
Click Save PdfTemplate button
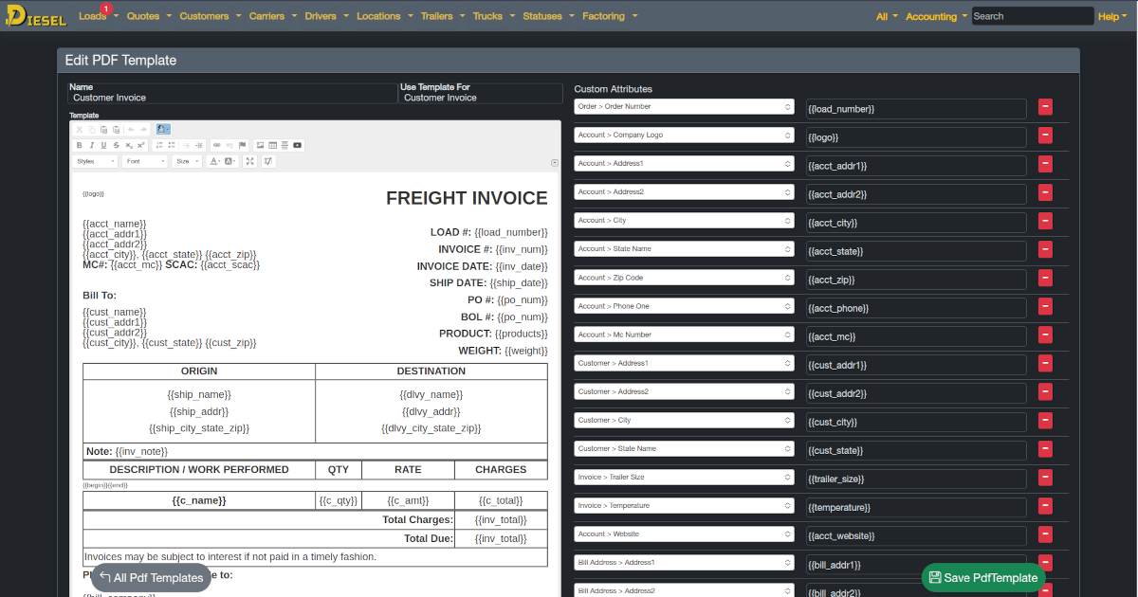(983, 578)
